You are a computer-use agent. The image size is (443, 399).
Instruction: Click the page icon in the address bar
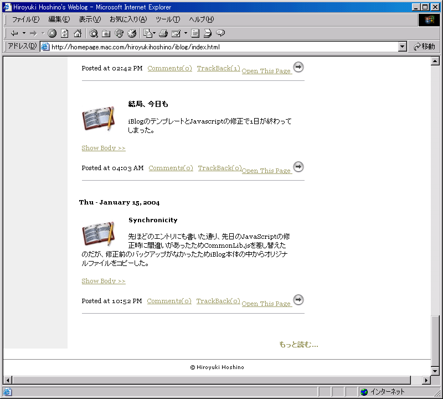coord(45,47)
